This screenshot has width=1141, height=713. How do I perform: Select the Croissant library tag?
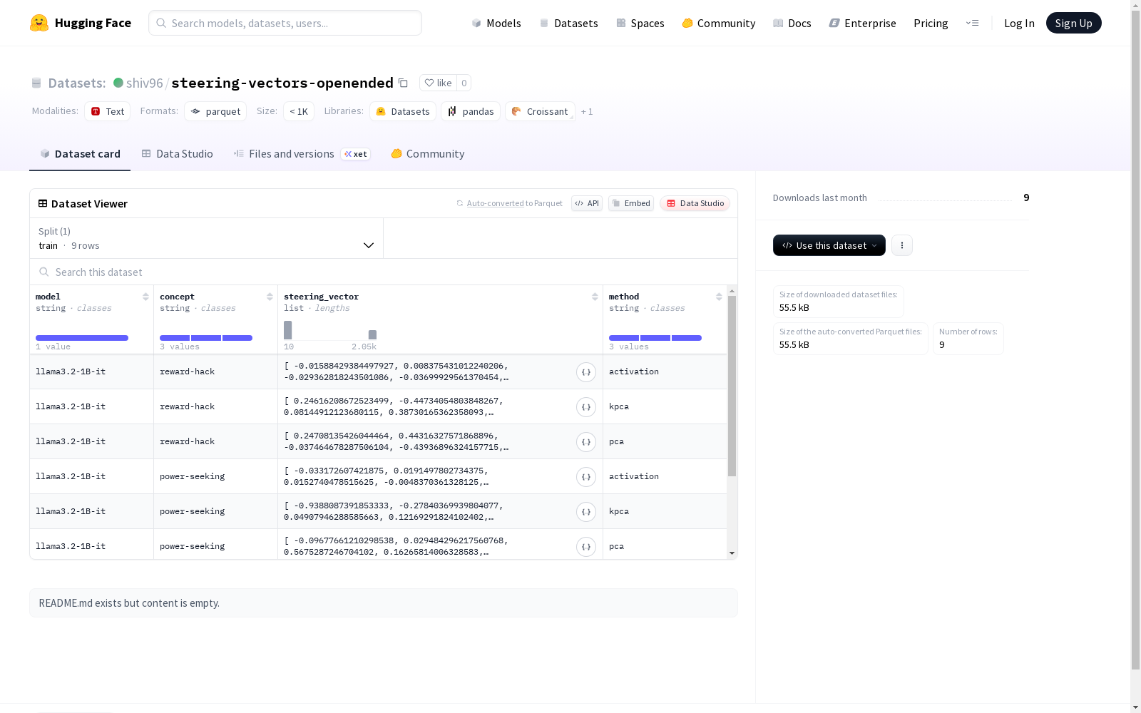pos(540,111)
